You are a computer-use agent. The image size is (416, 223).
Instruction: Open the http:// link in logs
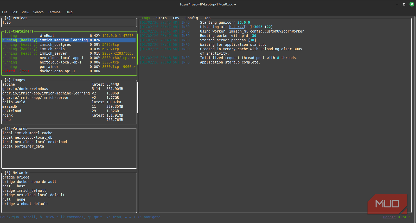(x=236, y=27)
